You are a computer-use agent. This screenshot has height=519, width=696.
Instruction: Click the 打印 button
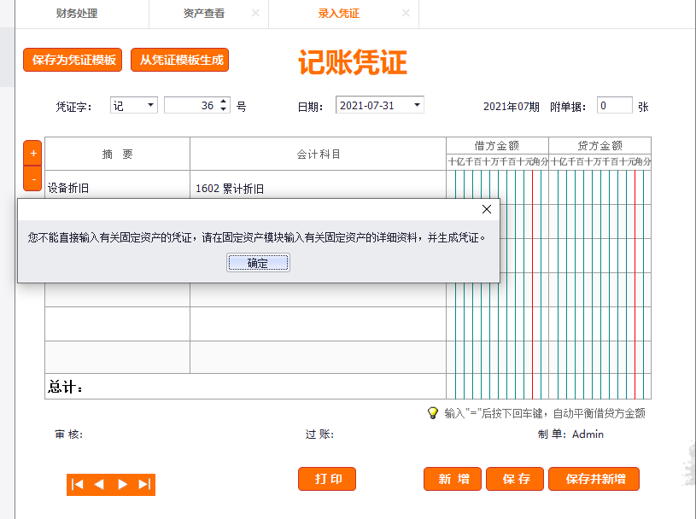pos(327,479)
